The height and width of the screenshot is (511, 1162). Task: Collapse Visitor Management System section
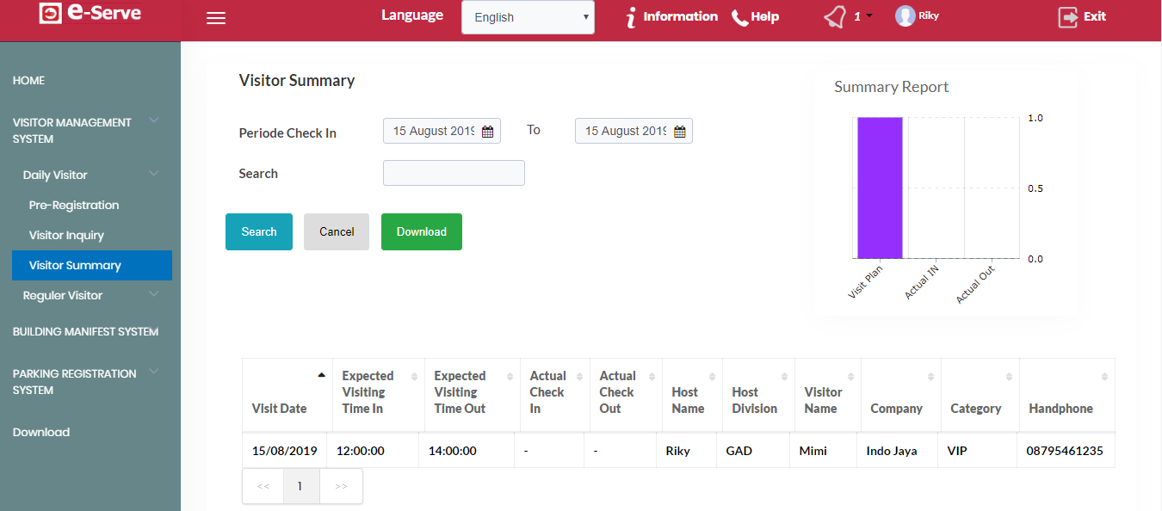point(154,120)
